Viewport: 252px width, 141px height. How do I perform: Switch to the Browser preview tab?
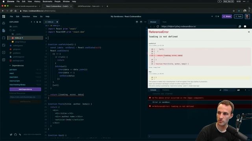[153, 22]
